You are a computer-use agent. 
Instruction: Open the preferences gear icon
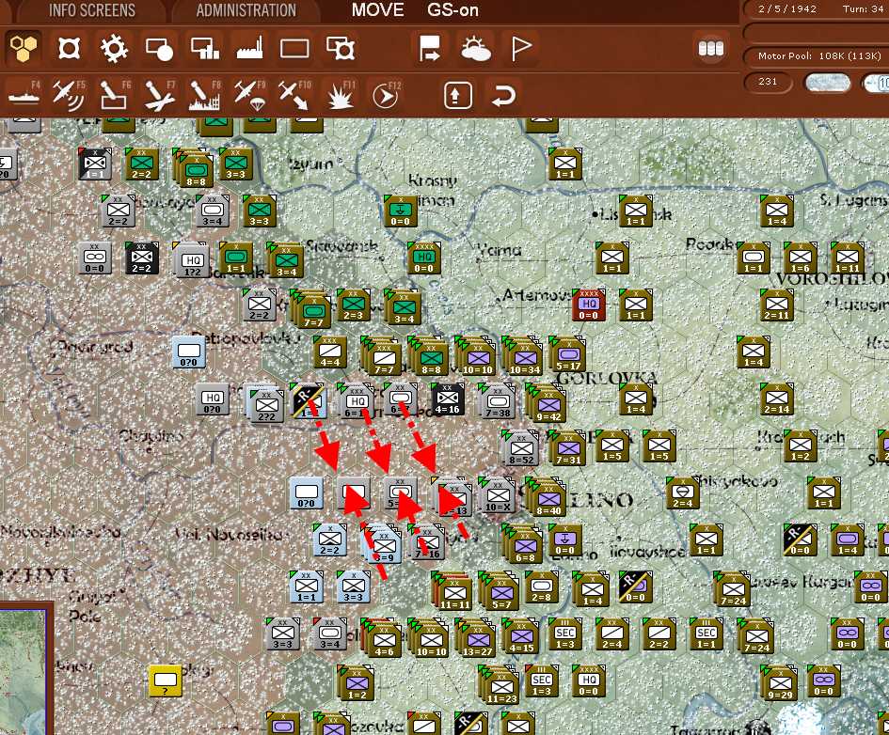[x=115, y=48]
